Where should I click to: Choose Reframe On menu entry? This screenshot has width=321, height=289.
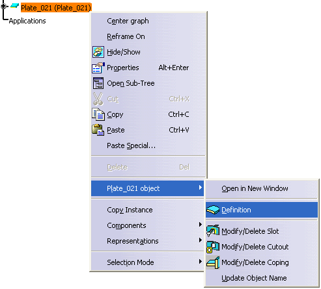[126, 36]
